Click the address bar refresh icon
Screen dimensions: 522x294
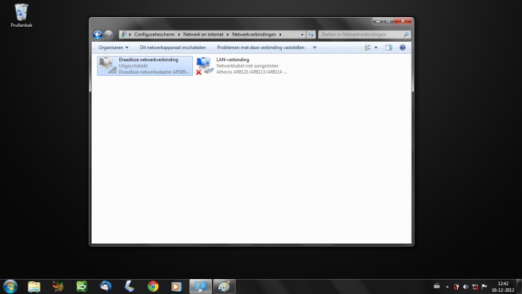coord(311,34)
